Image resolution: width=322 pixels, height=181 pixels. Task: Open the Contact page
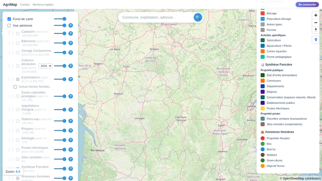25,4
